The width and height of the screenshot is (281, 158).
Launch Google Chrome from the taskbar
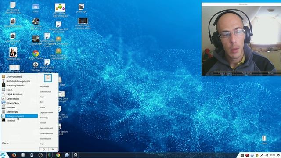pos(58,155)
